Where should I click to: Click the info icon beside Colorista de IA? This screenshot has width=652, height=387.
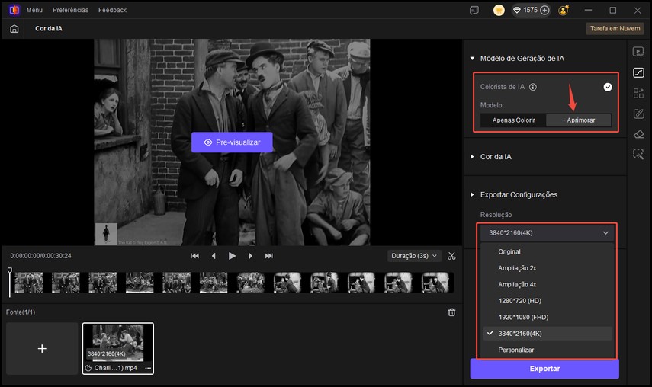(x=533, y=87)
